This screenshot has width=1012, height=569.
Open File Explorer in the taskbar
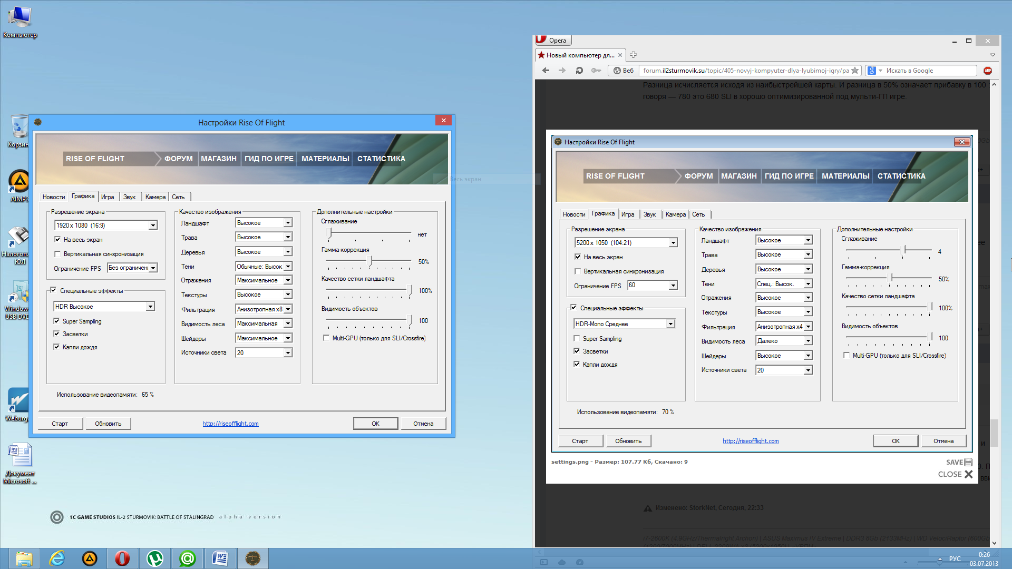24,558
